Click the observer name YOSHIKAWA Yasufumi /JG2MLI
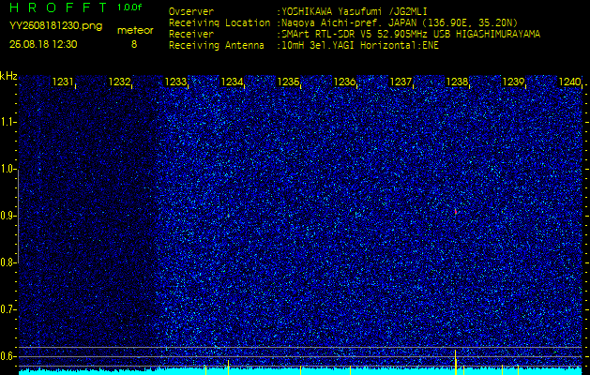 tap(355, 11)
